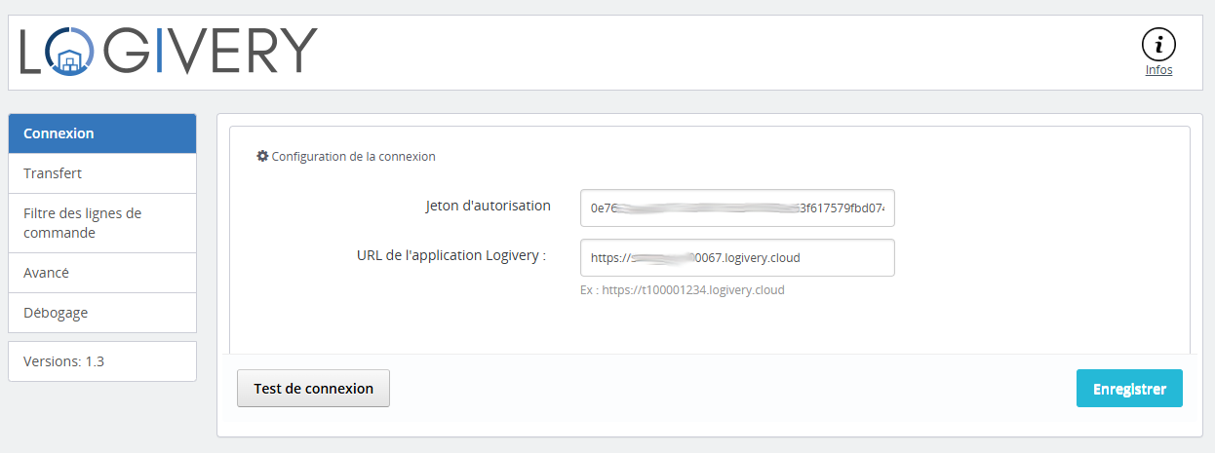Go to the Avancé section
The height and width of the screenshot is (453, 1215).
(x=102, y=273)
